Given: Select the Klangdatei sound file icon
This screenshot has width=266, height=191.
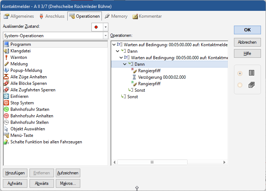Looking at the screenshot, I should click(6, 51).
